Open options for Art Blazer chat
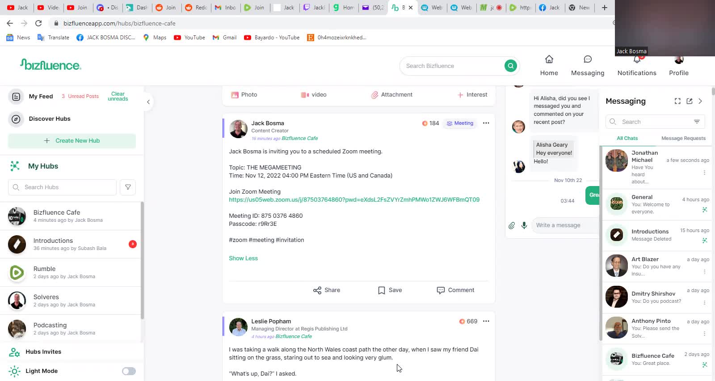 pyautogui.click(x=705, y=272)
